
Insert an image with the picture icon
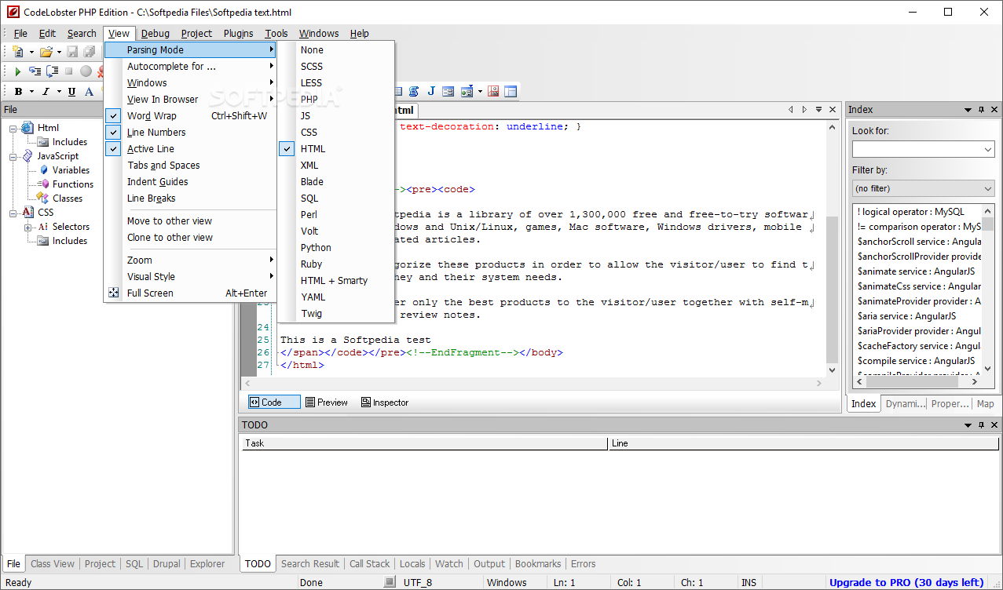coord(493,91)
